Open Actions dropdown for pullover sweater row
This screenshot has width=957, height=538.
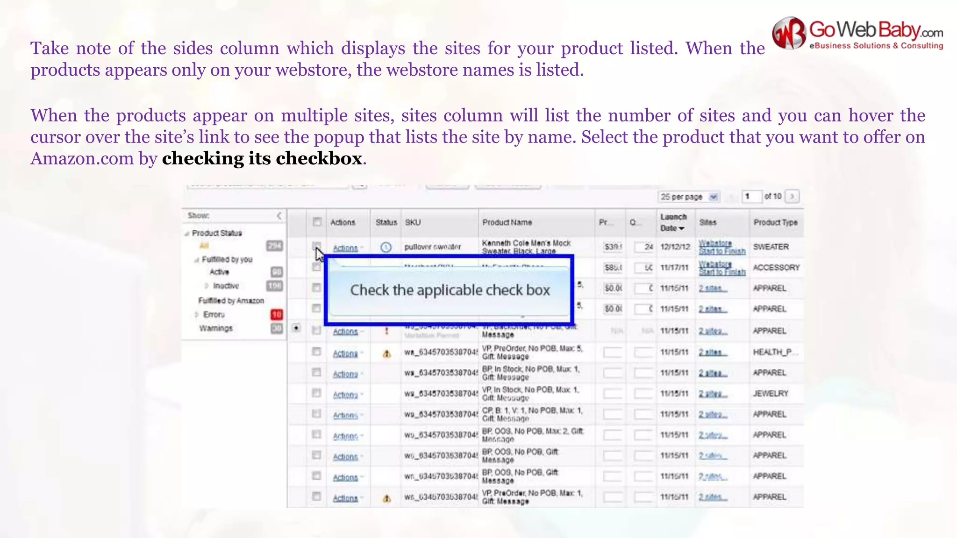pyautogui.click(x=348, y=248)
